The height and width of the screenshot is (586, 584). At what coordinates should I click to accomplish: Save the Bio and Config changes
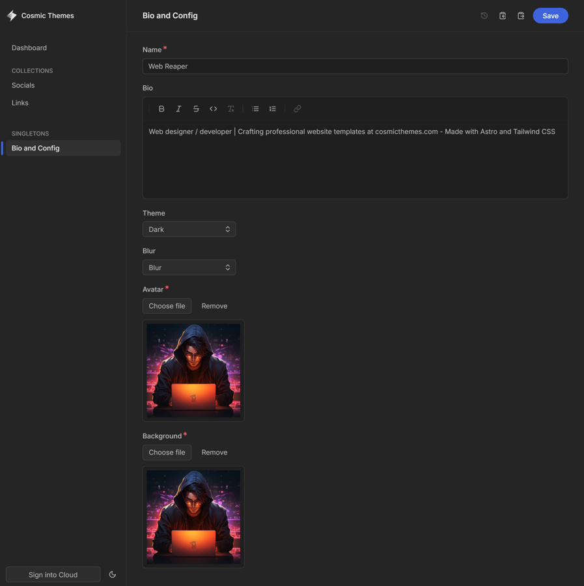550,16
